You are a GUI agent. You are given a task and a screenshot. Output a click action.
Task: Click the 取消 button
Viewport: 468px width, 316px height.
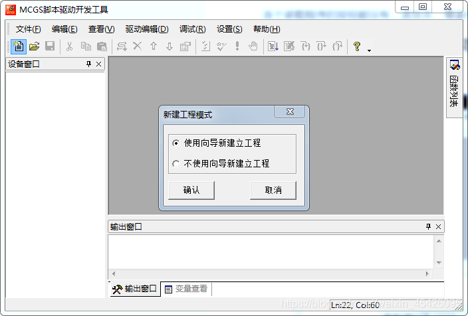(x=273, y=190)
